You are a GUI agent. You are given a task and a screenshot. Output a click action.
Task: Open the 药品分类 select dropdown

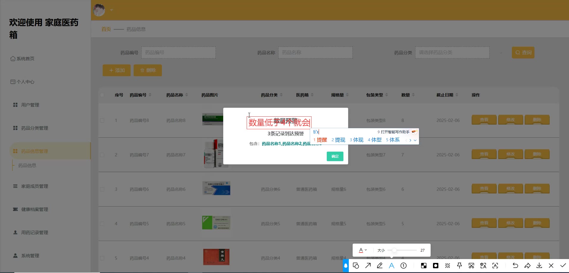(452, 53)
